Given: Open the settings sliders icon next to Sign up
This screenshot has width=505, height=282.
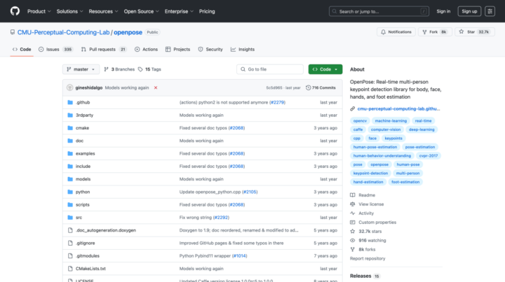Looking at the screenshot, I should click(x=490, y=11).
